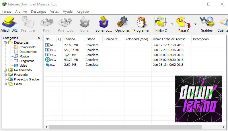The width and height of the screenshot is (228, 131).
Task: Open Opciones gears icon
Action: 122,22
